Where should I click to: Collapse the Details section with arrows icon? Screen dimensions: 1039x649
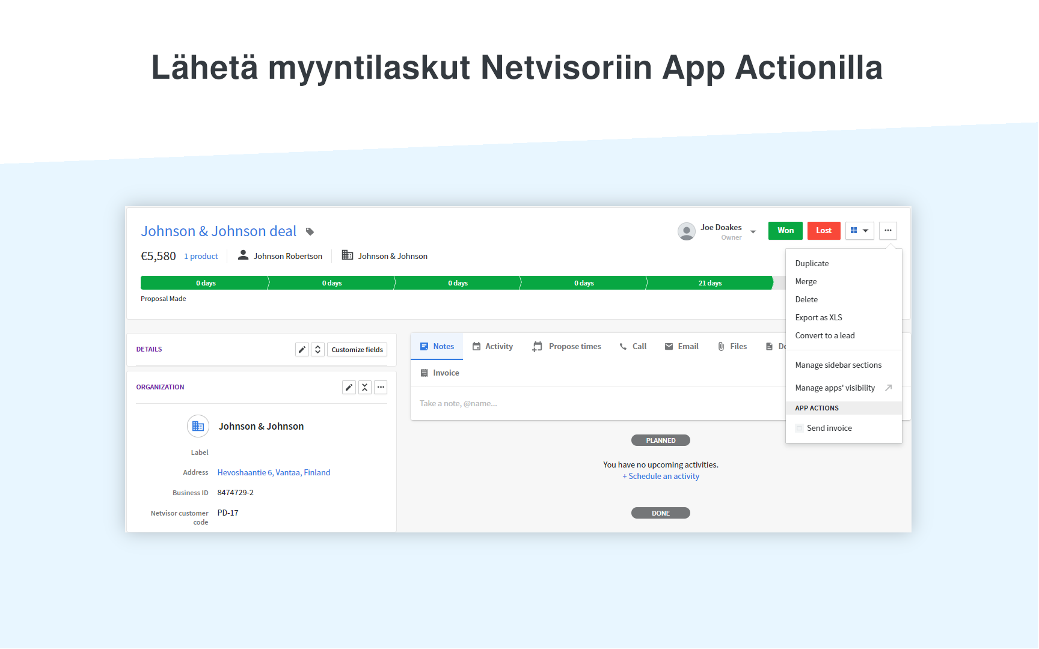[x=317, y=350]
